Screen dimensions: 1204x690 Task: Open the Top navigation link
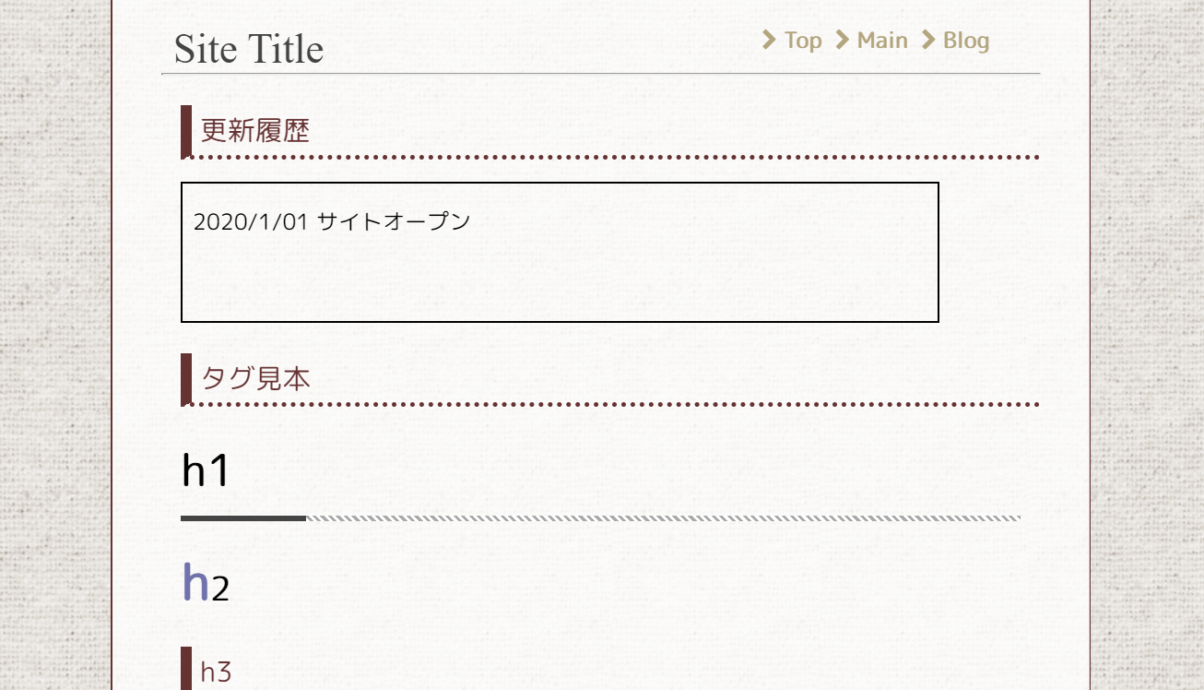(803, 41)
